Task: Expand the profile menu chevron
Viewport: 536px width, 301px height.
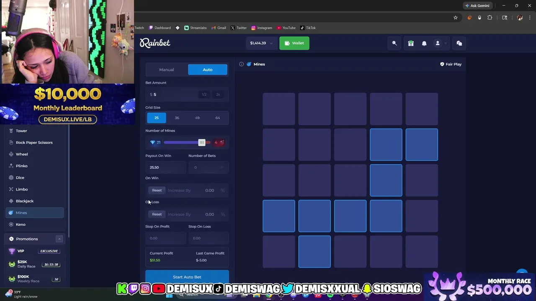Action: [446, 43]
